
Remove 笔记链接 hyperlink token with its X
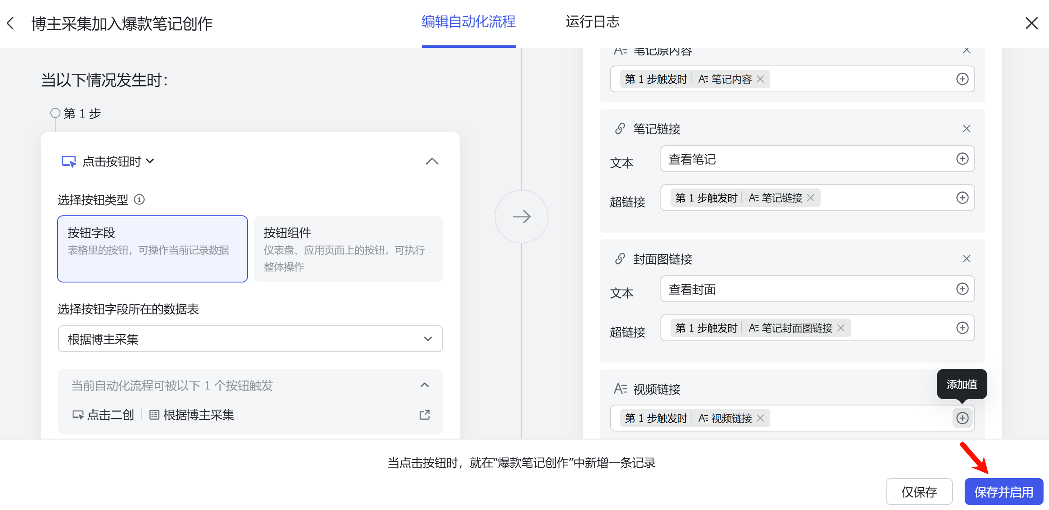(x=812, y=198)
